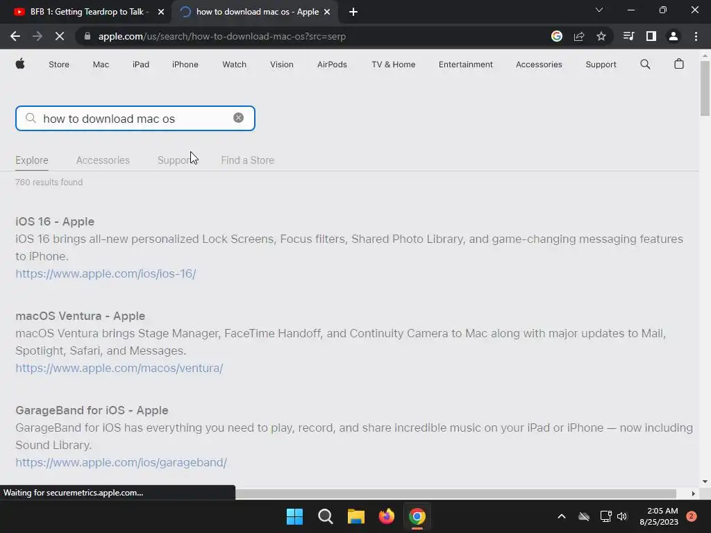Screen dimensions: 711x533
Task: Click the address bar URL
Action: coord(221,36)
